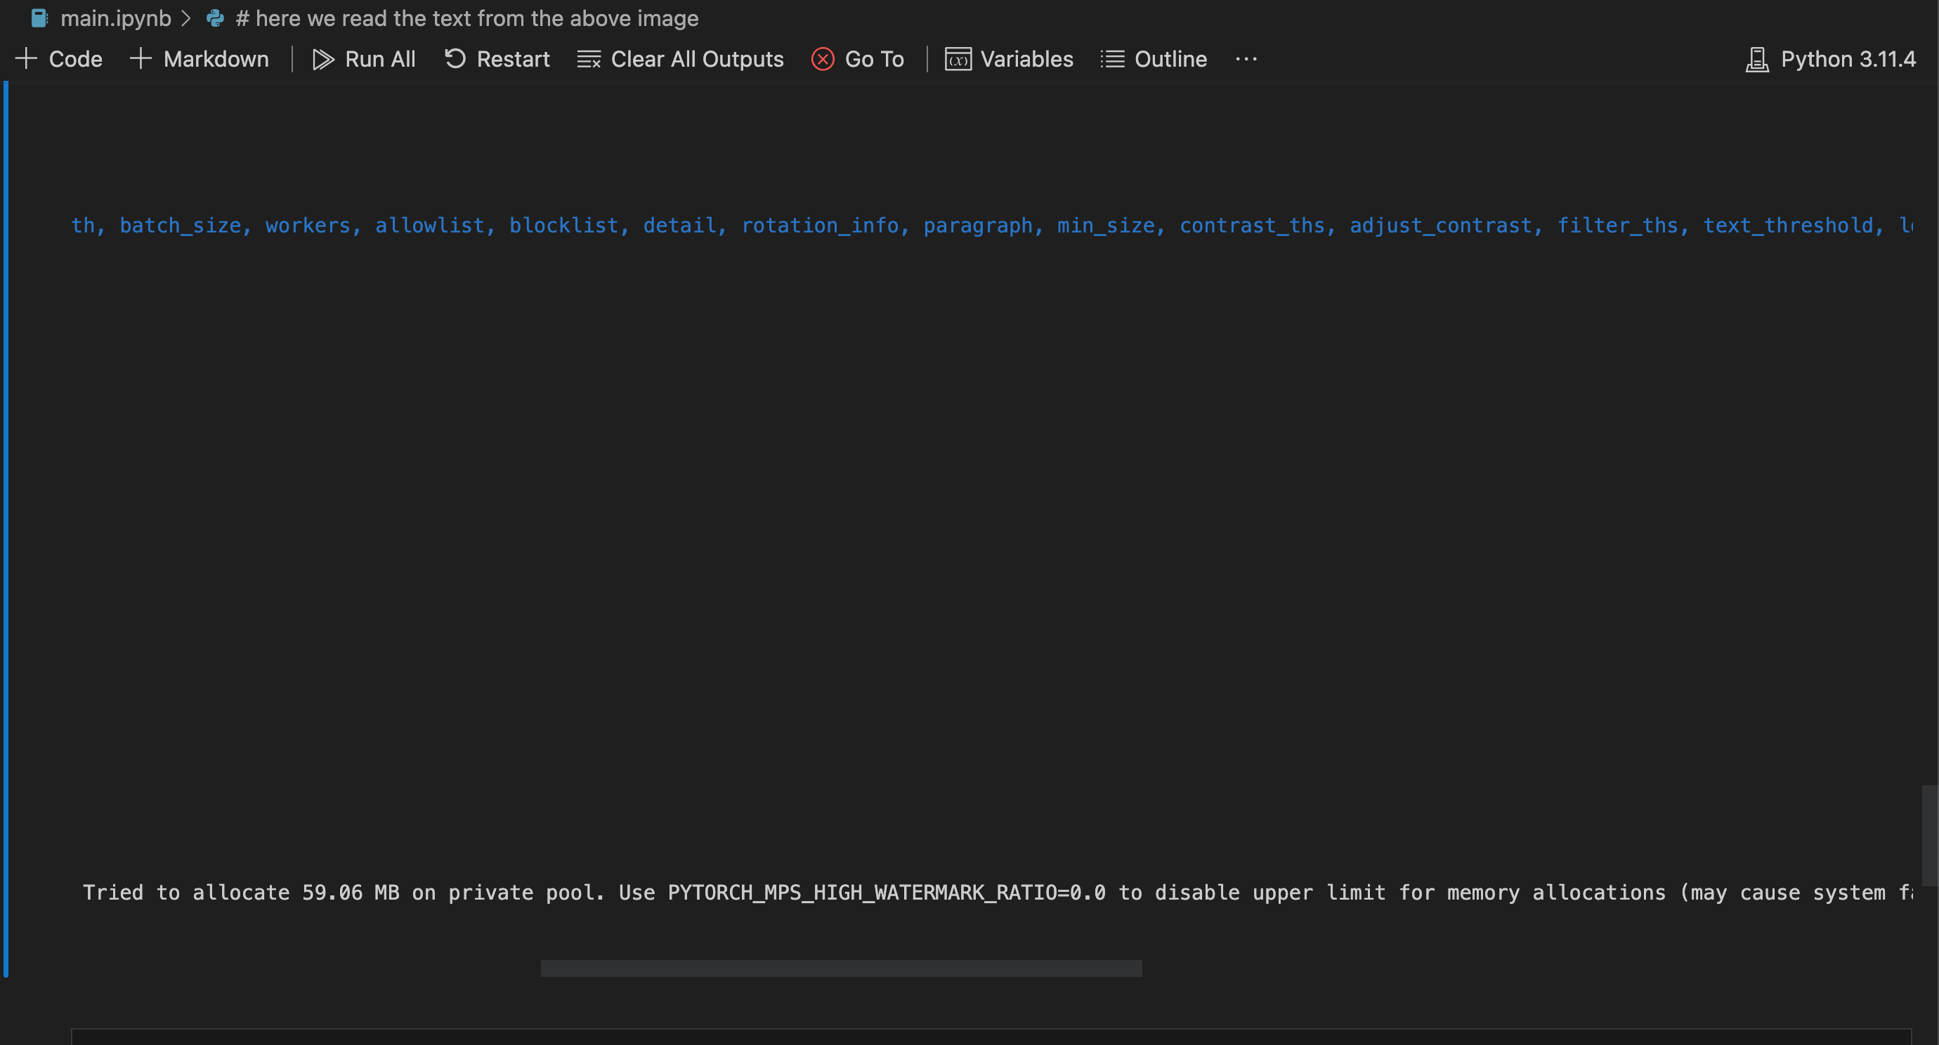Image resolution: width=1939 pixels, height=1045 pixels.
Task: Select the Run All double-arrow icon
Action: (324, 59)
